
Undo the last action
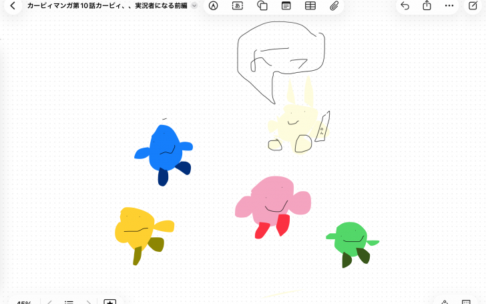pos(405,5)
